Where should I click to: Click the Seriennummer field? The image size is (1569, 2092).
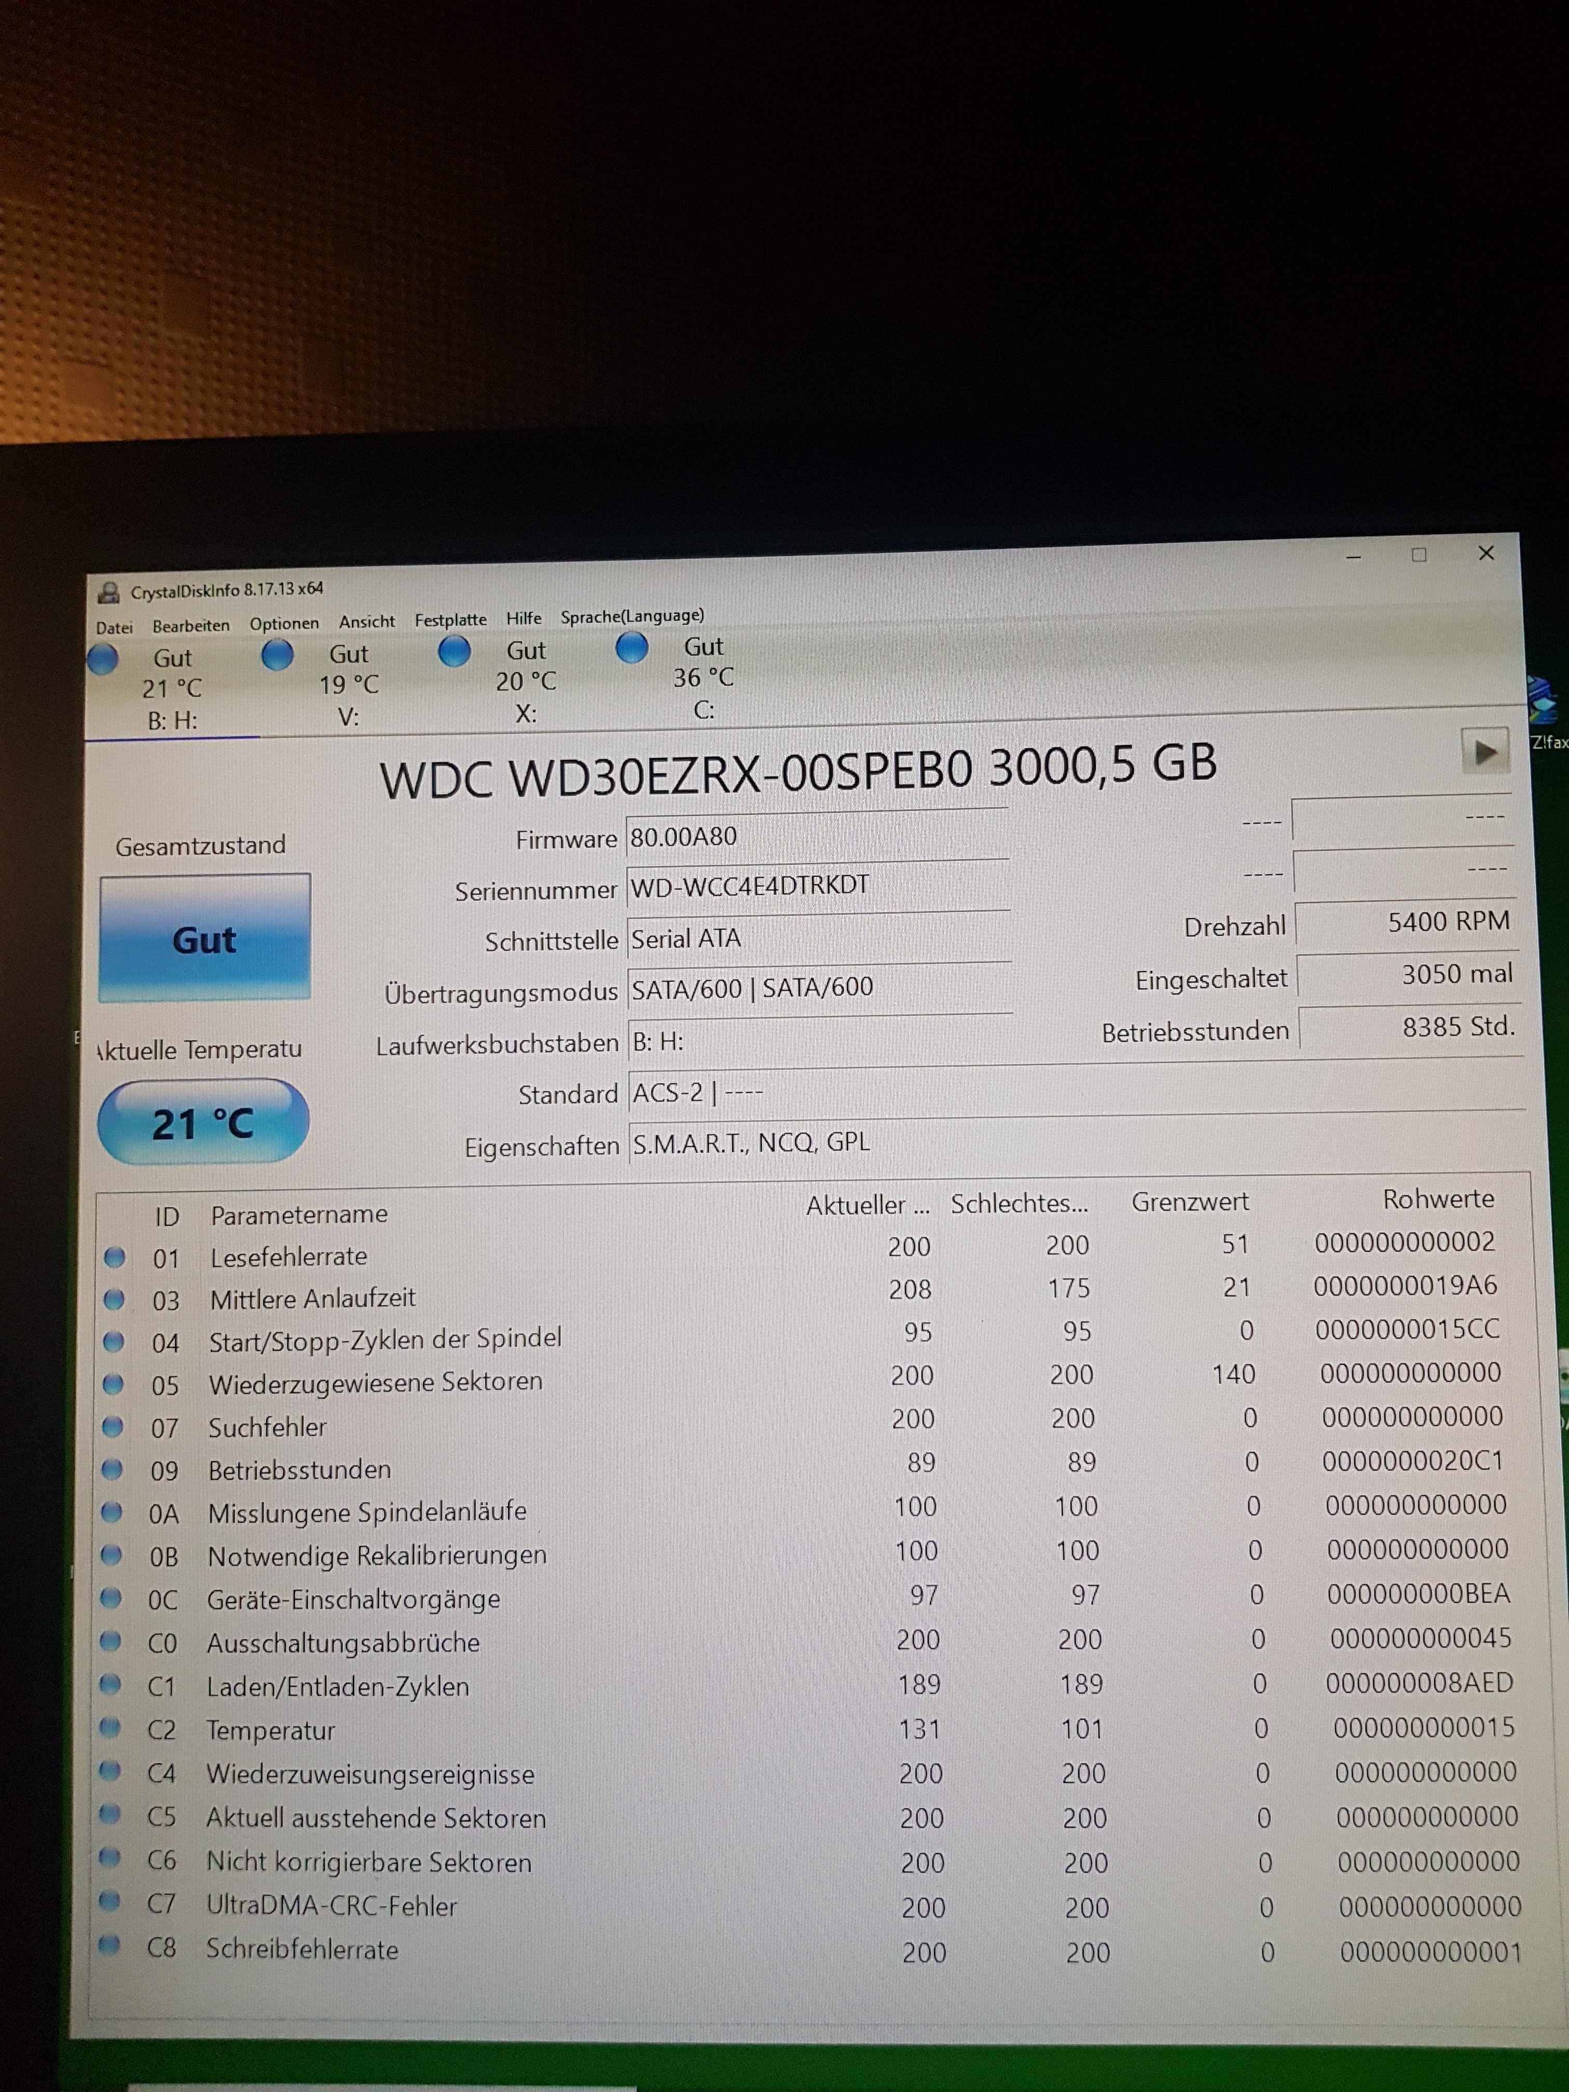pyautogui.click(x=817, y=886)
